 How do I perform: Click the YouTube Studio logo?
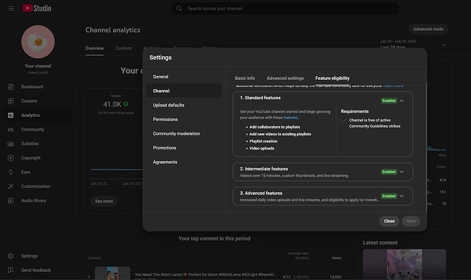pos(36,8)
